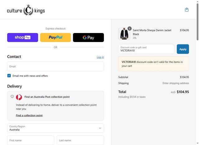Open the shopping bag cart icon
199x145 pixels.
(x=187, y=10)
